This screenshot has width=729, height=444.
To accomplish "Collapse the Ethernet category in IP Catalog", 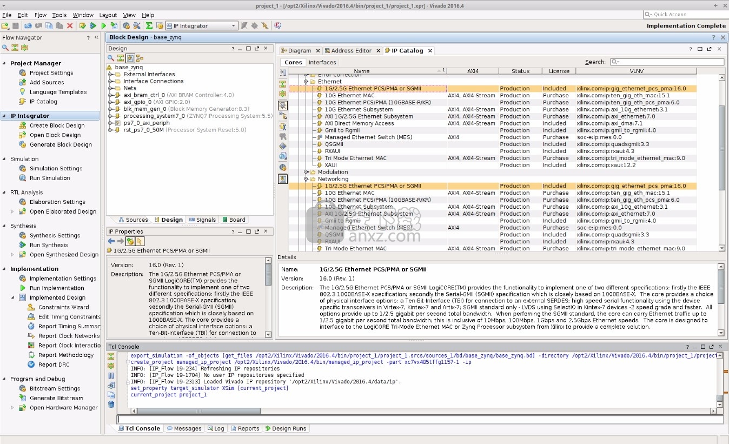I will pos(306,82).
